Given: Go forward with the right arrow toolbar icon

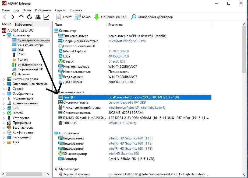Looking at the screenshot, I should [13, 17].
